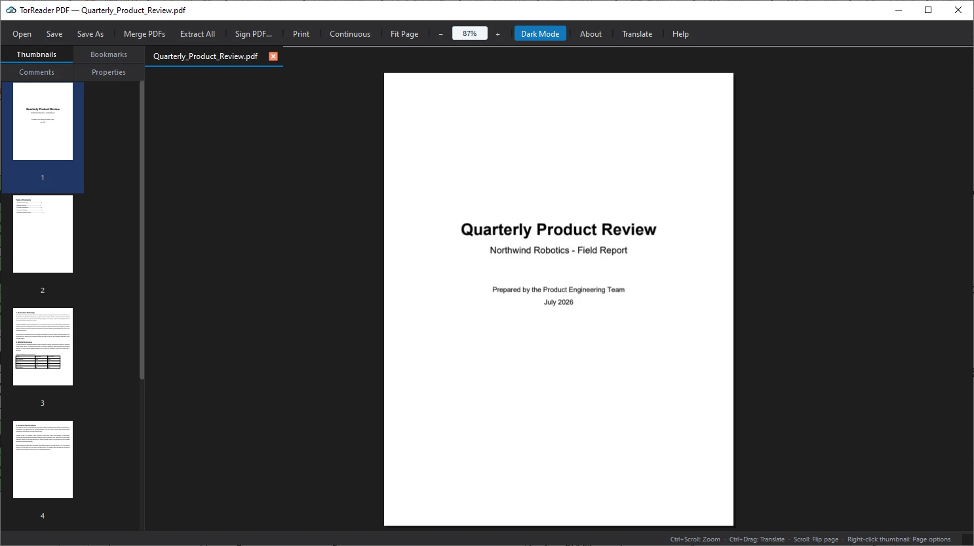Image resolution: width=974 pixels, height=546 pixels.
Task: Click the zoom in plus button
Action: click(497, 34)
